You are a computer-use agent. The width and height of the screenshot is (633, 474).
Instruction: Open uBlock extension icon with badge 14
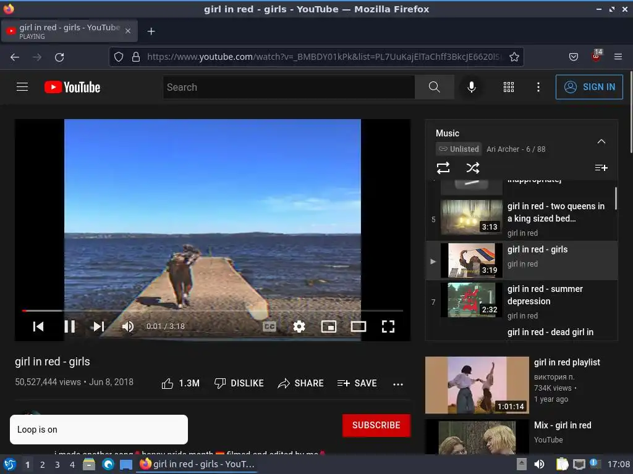(x=597, y=56)
